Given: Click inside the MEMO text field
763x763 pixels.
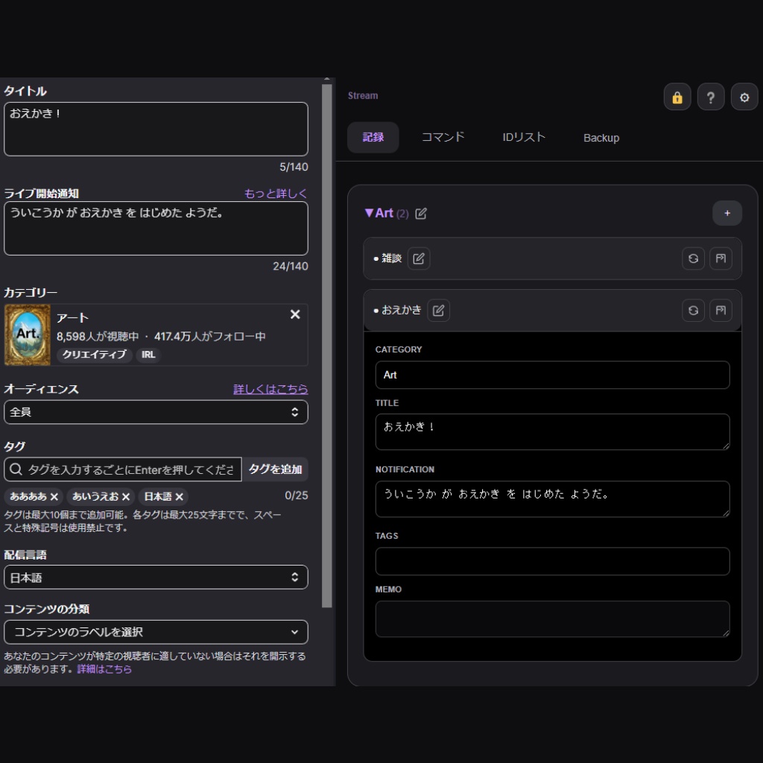Looking at the screenshot, I should (551, 618).
